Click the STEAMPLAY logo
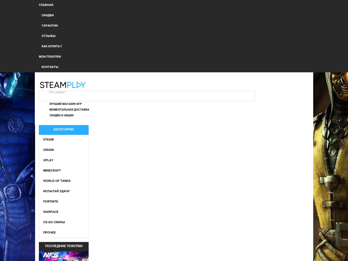 click(x=63, y=85)
